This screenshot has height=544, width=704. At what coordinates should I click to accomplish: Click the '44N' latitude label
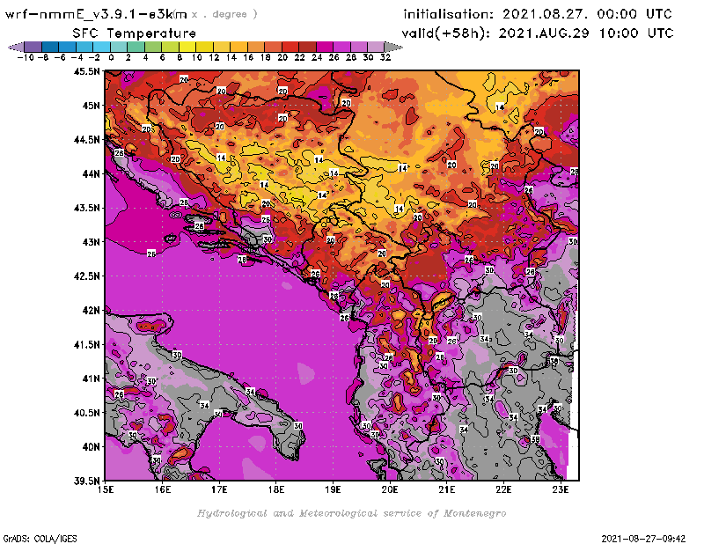(92, 173)
